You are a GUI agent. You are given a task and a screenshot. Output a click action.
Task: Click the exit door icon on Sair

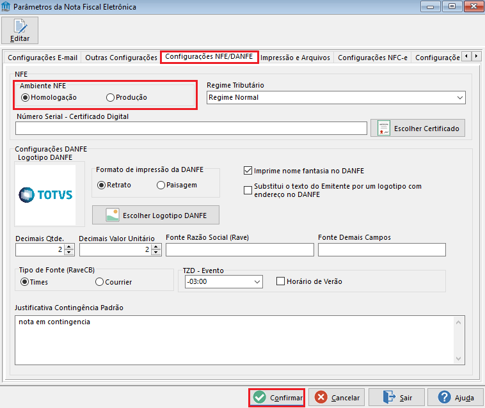click(389, 397)
